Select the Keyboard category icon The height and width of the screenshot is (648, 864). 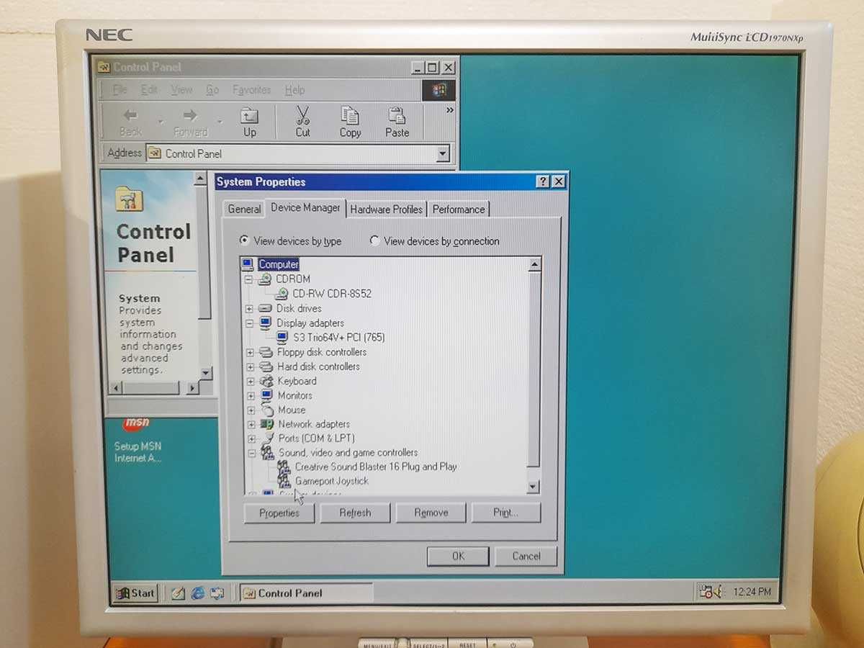click(267, 381)
